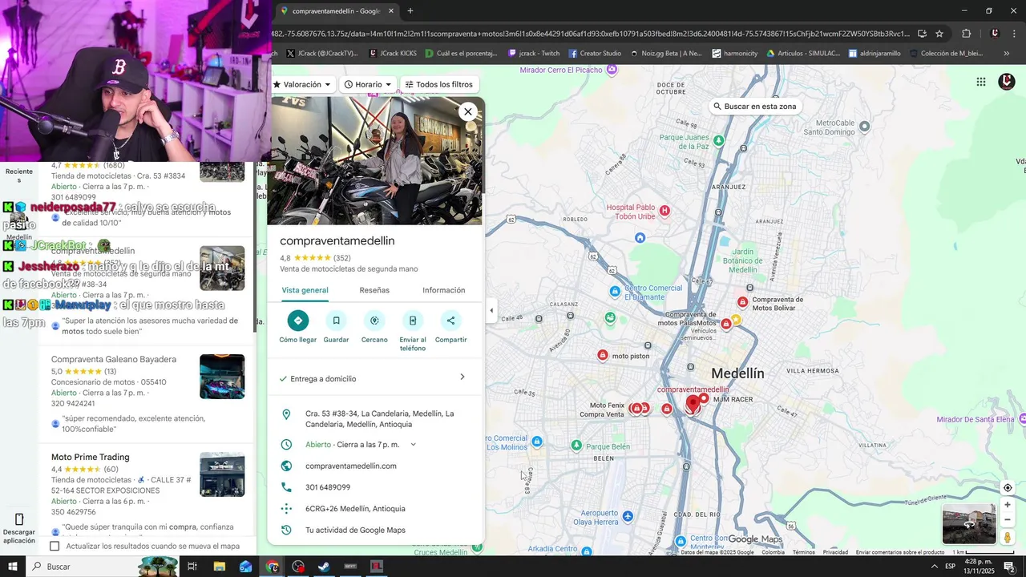Click the address location pin icon
The image size is (1026, 577).
pyautogui.click(x=286, y=414)
